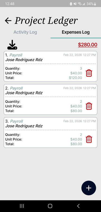Tap the Android navigation back button
Image resolution: width=101 pixels, height=212 pixels.
78,206
